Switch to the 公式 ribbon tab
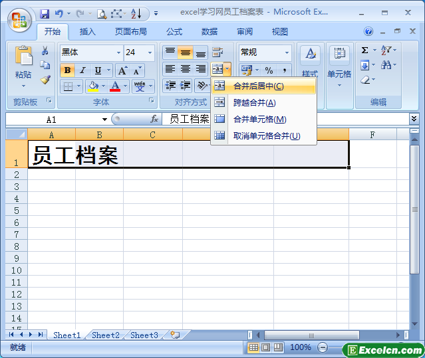425x358 pixels. coord(174,32)
